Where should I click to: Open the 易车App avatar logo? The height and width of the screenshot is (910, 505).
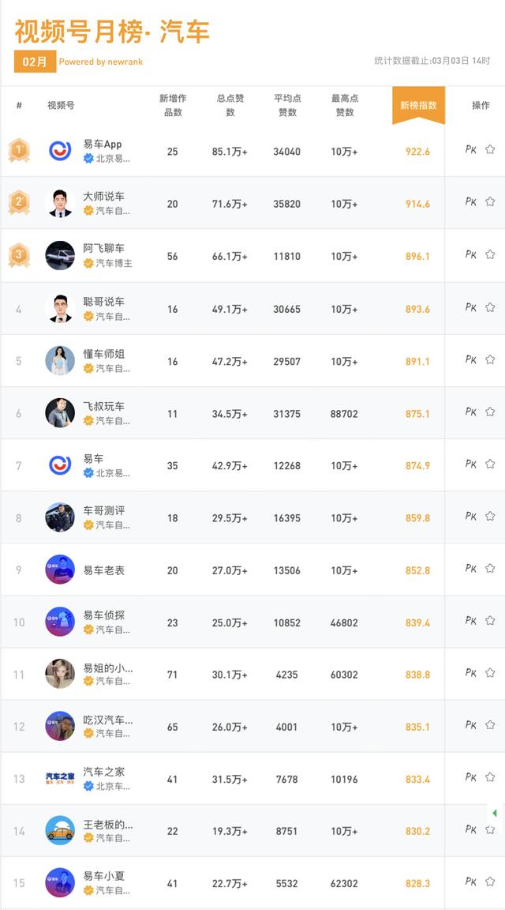pyautogui.click(x=60, y=151)
